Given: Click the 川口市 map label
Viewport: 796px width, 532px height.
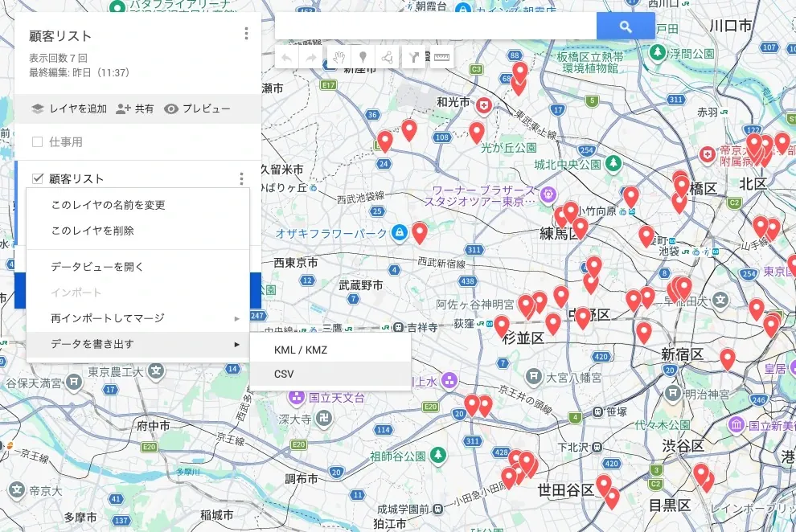Looking at the screenshot, I should pyautogui.click(x=731, y=26).
